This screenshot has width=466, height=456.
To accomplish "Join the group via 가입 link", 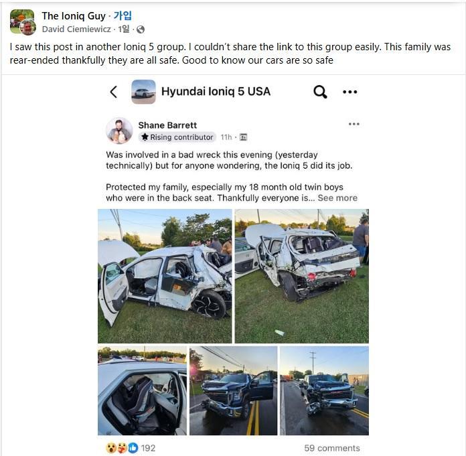I will (x=123, y=16).
